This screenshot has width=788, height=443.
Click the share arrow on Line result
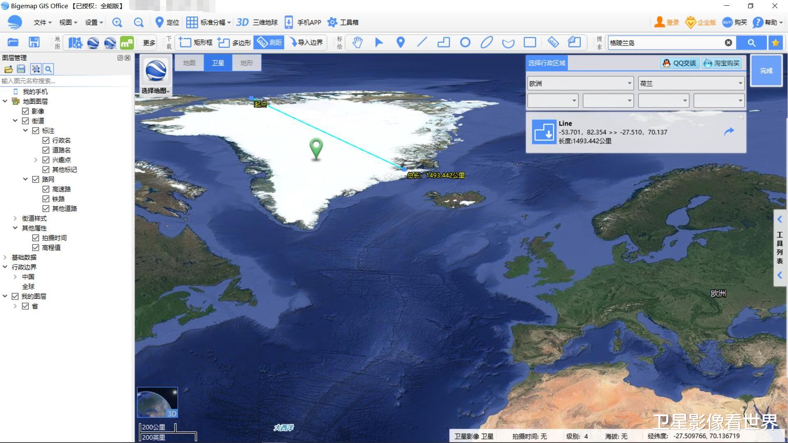[729, 132]
